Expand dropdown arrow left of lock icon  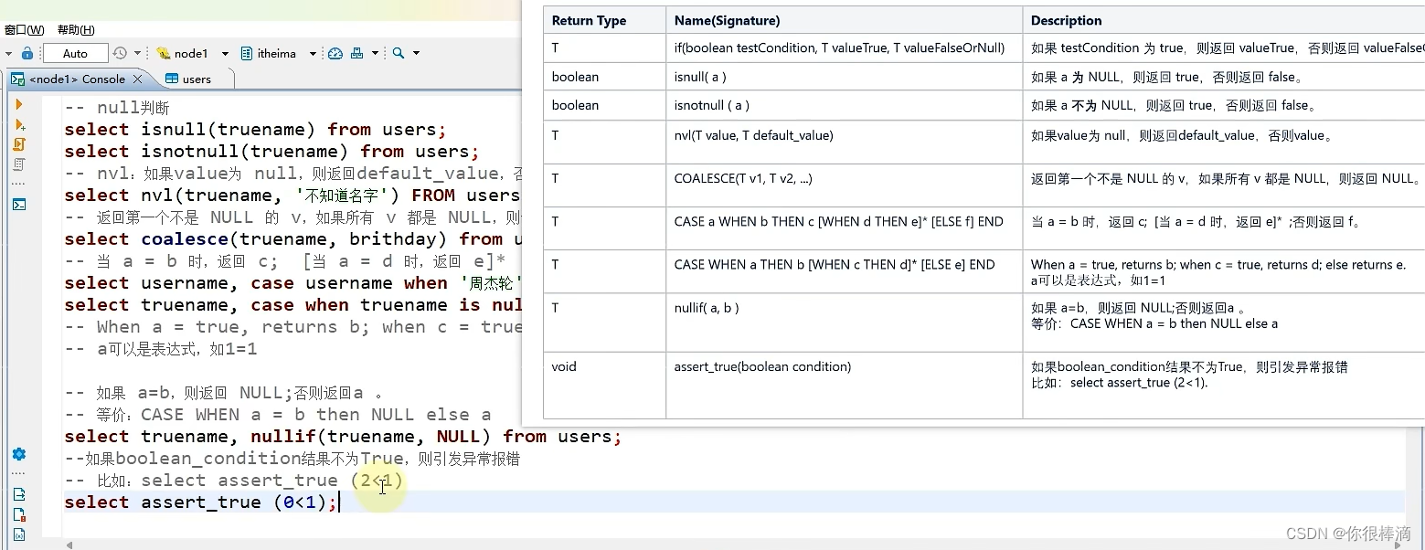(8, 53)
